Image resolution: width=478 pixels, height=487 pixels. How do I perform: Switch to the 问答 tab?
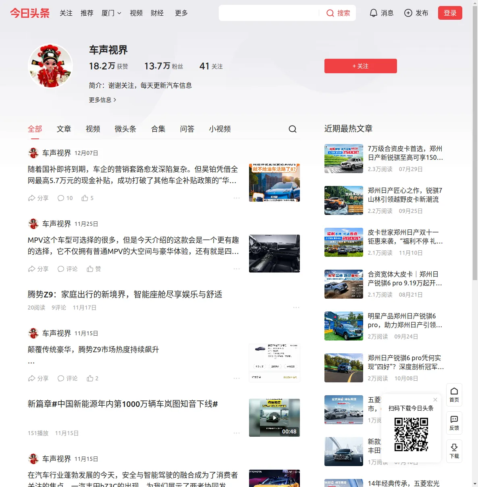[187, 129]
